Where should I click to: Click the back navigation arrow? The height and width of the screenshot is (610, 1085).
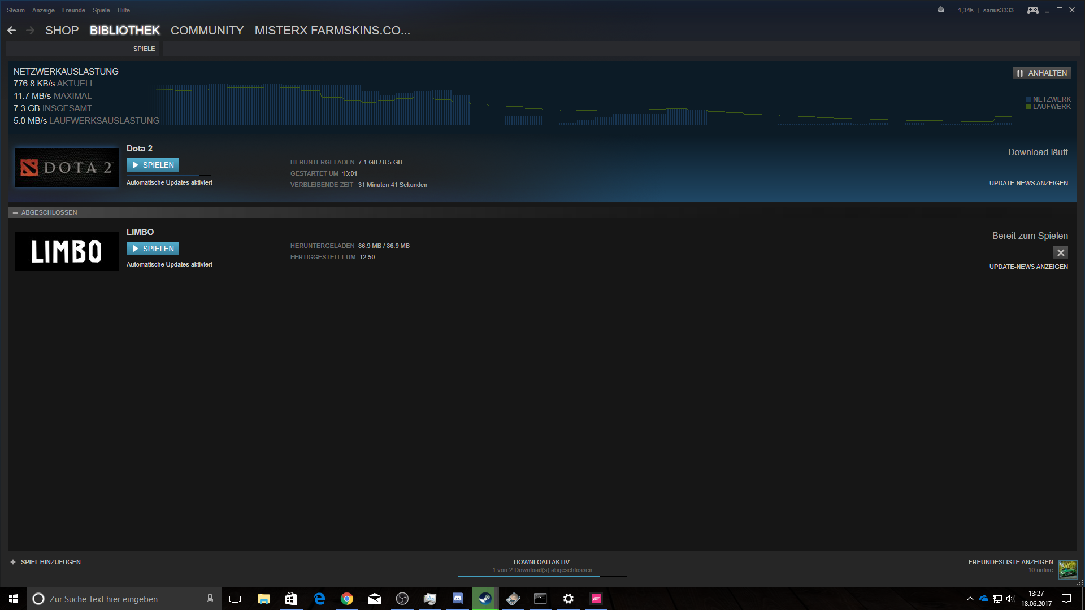(x=11, y=30)
